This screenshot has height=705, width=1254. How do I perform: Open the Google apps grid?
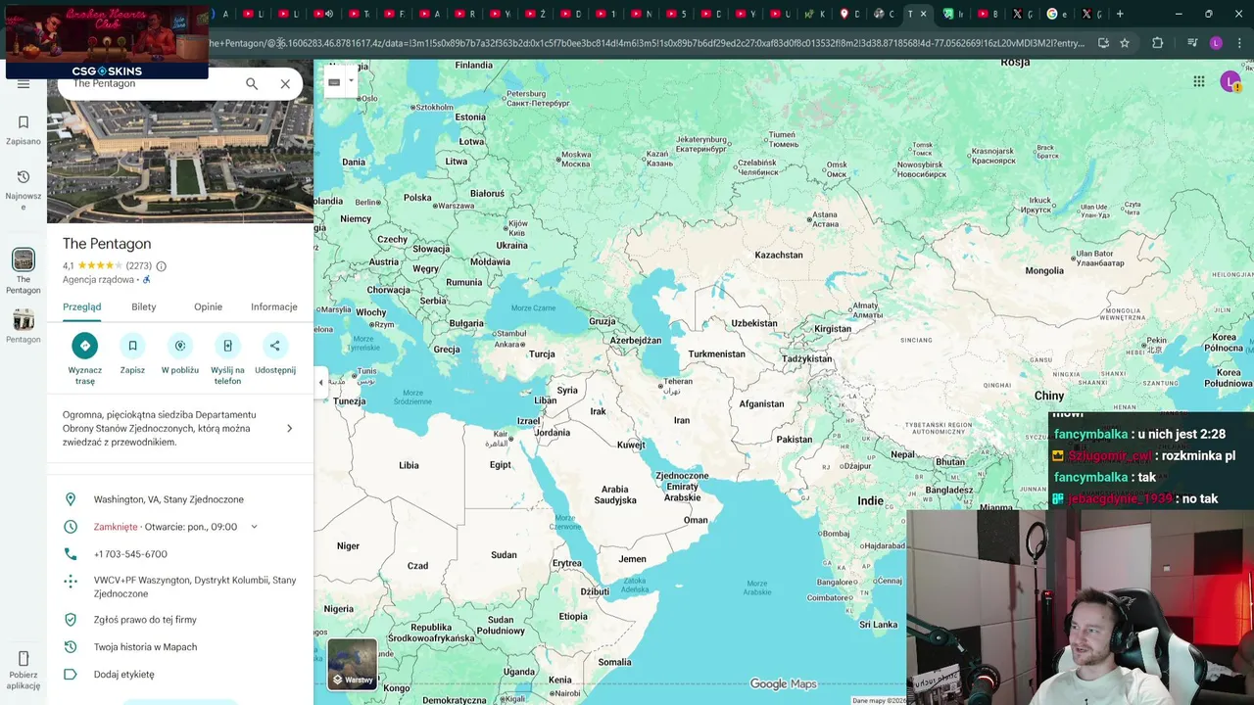1199,82
